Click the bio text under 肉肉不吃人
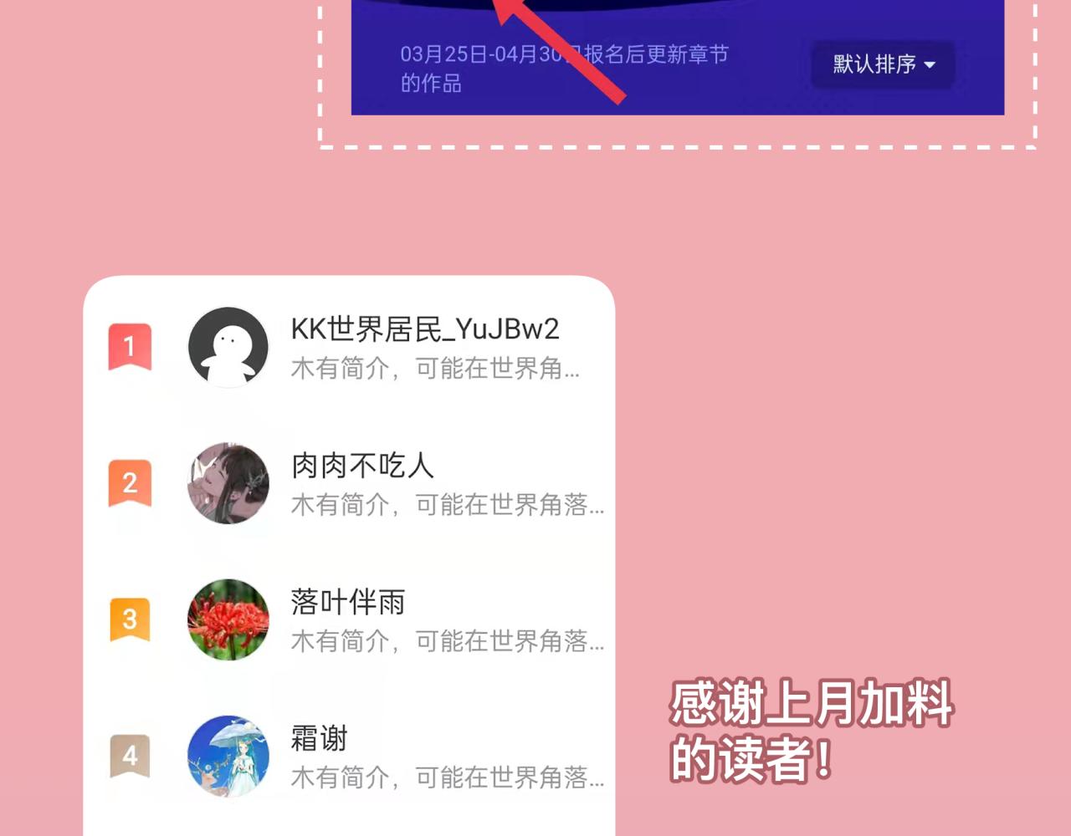 point(447,504)
